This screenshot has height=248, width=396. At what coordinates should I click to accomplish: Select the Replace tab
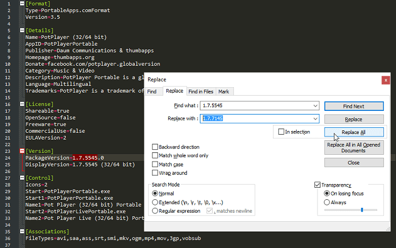[x=174, y=91]
